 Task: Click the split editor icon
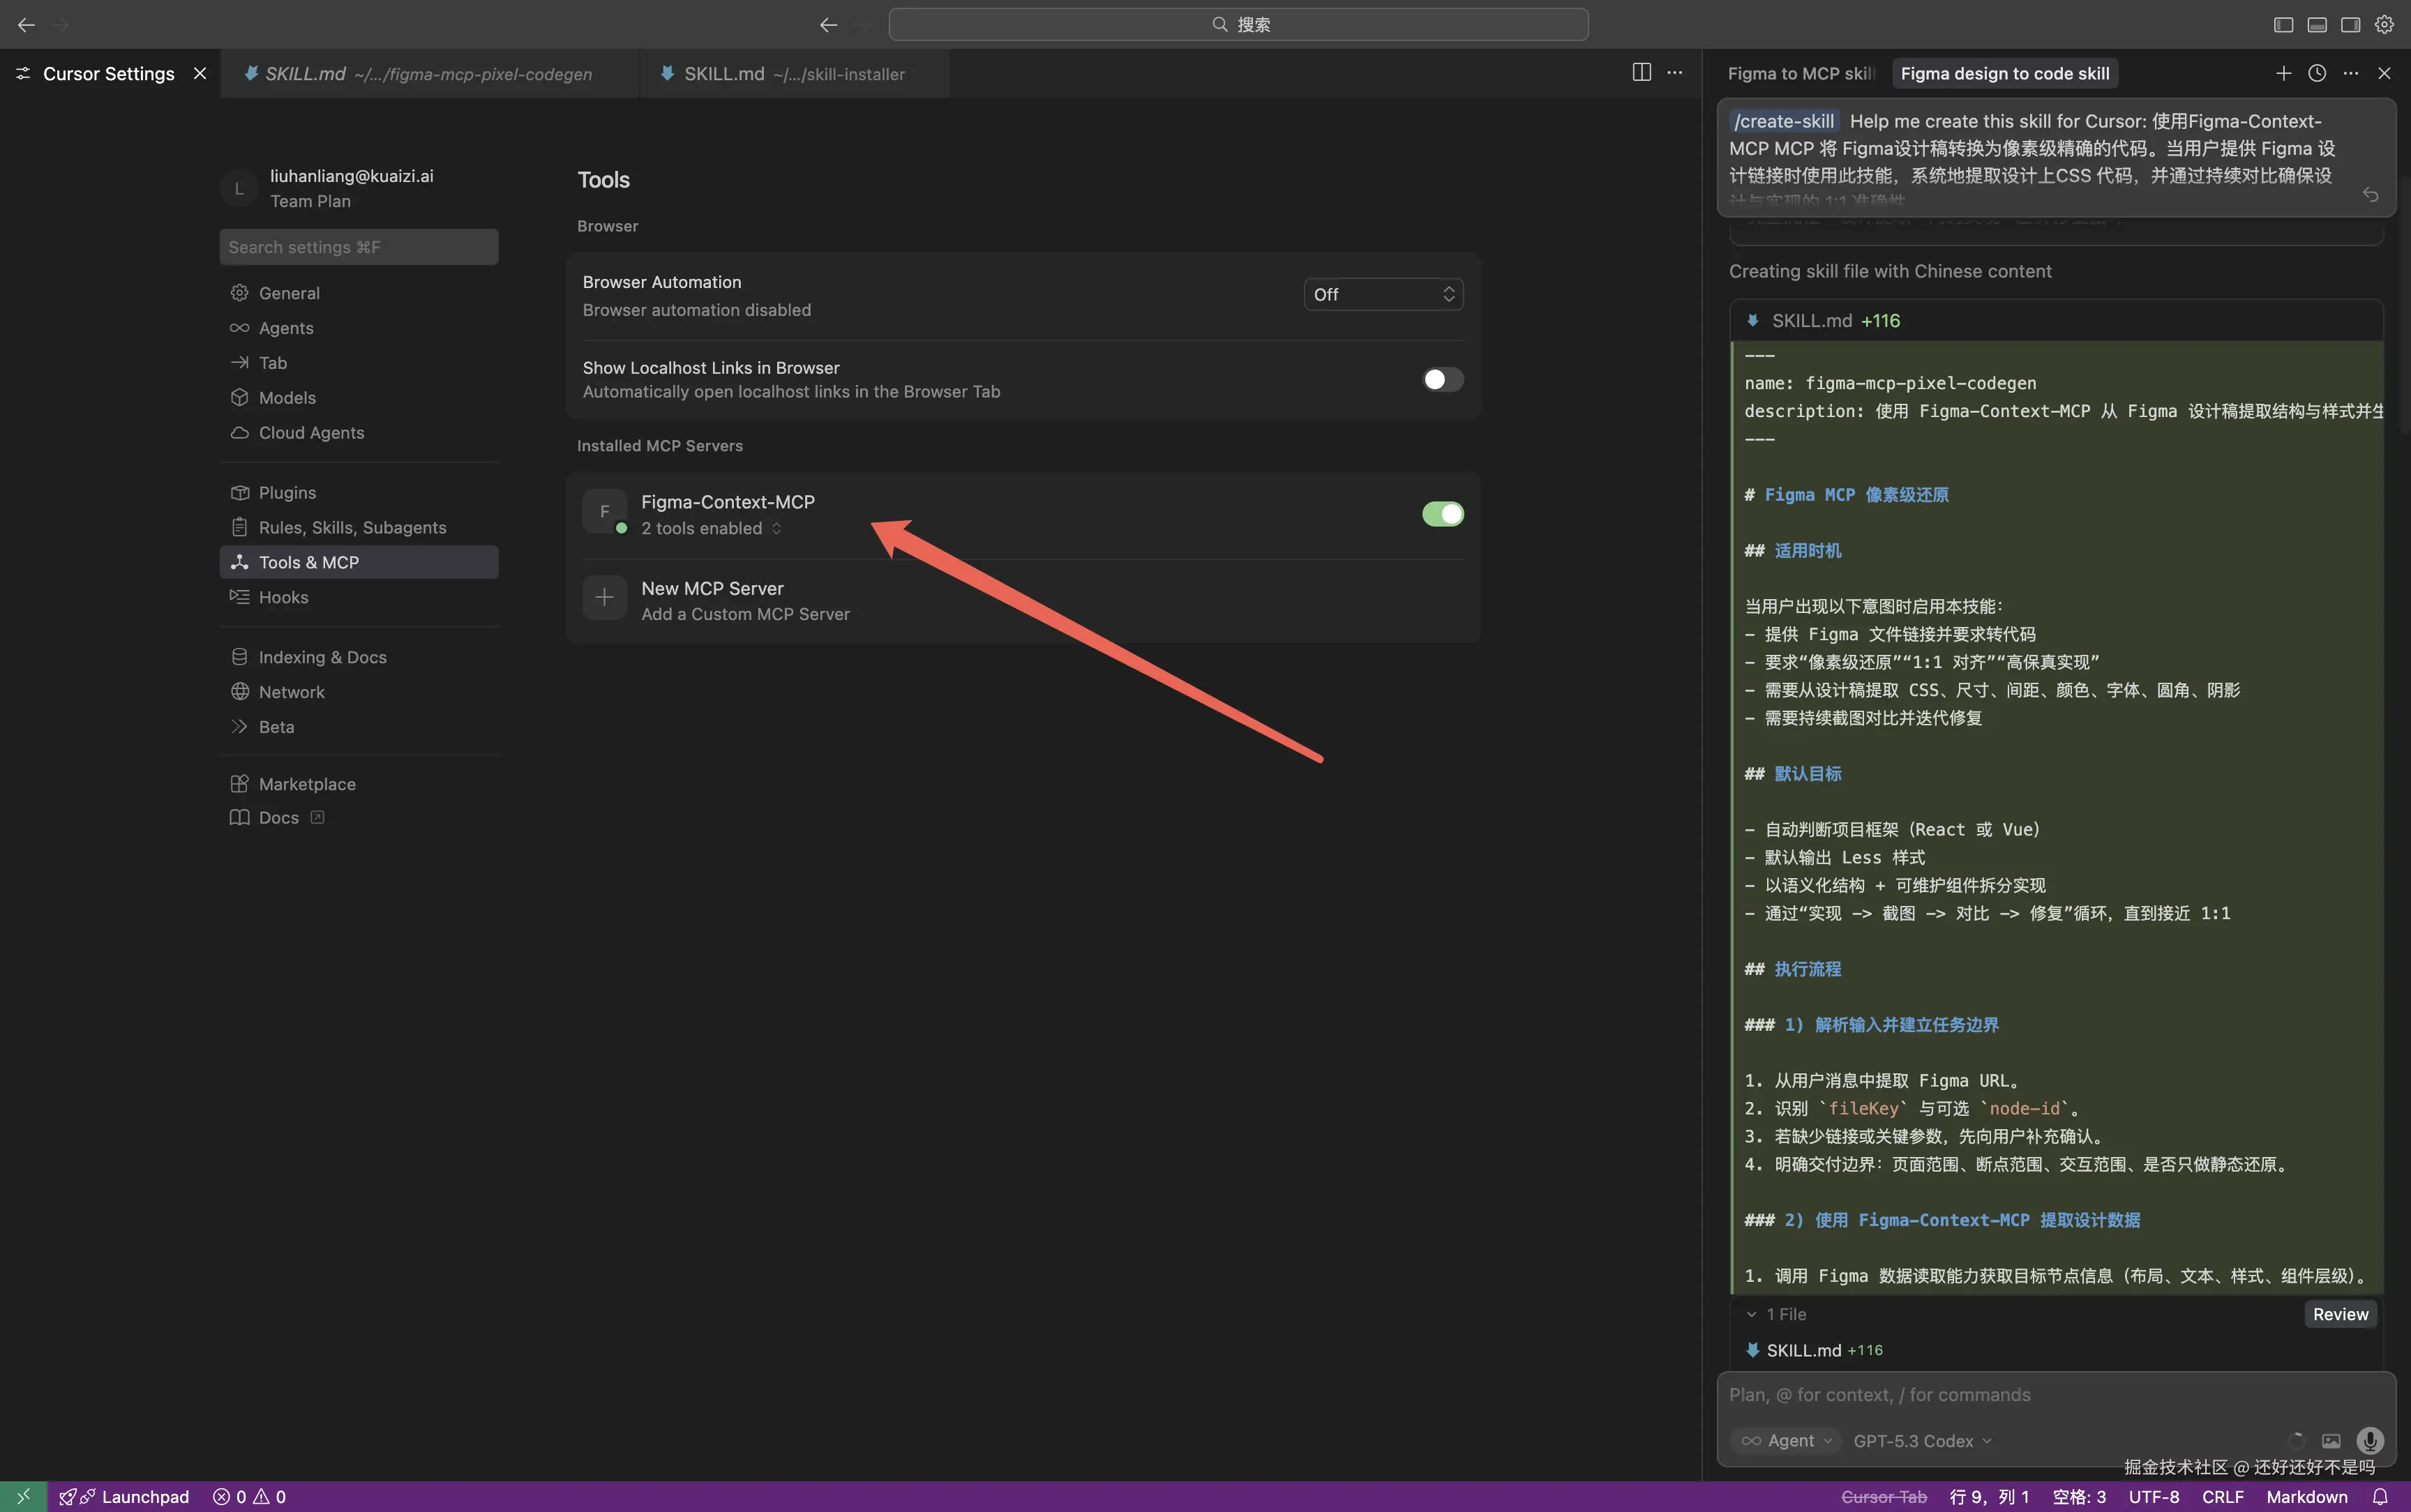pyautogui.click(x=1641, y=72)
